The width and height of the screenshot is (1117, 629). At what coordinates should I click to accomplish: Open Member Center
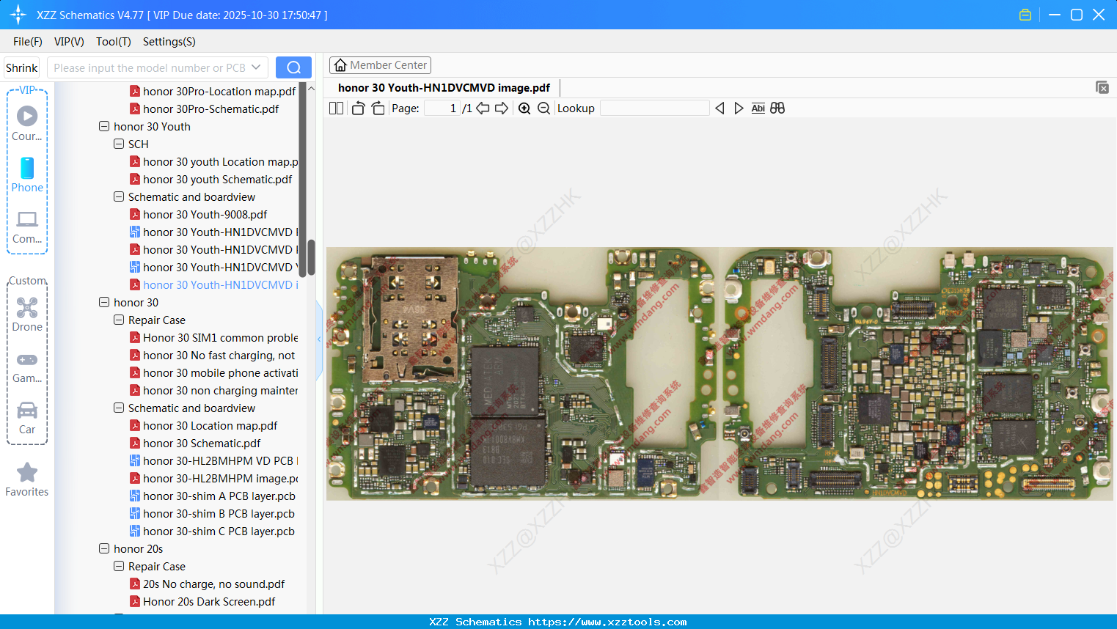click(x=380, y=65)
